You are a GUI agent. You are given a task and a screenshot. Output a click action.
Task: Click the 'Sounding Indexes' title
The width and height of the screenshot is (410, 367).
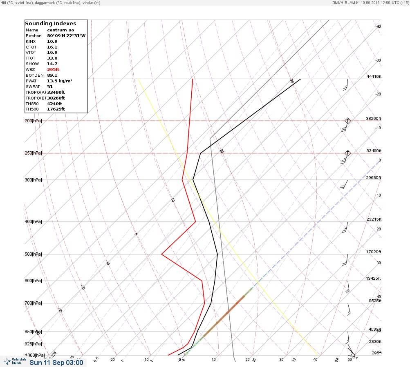51,24
